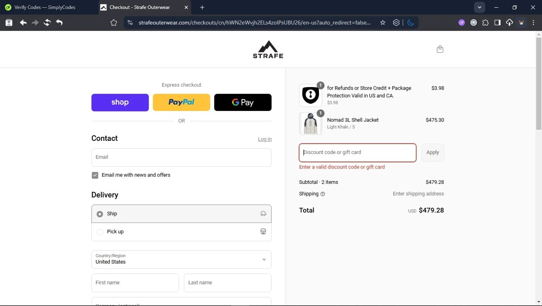Screen dimensions: 542x306
Task: Click the Total $479.28 amount
Action: tap(431, 210)
